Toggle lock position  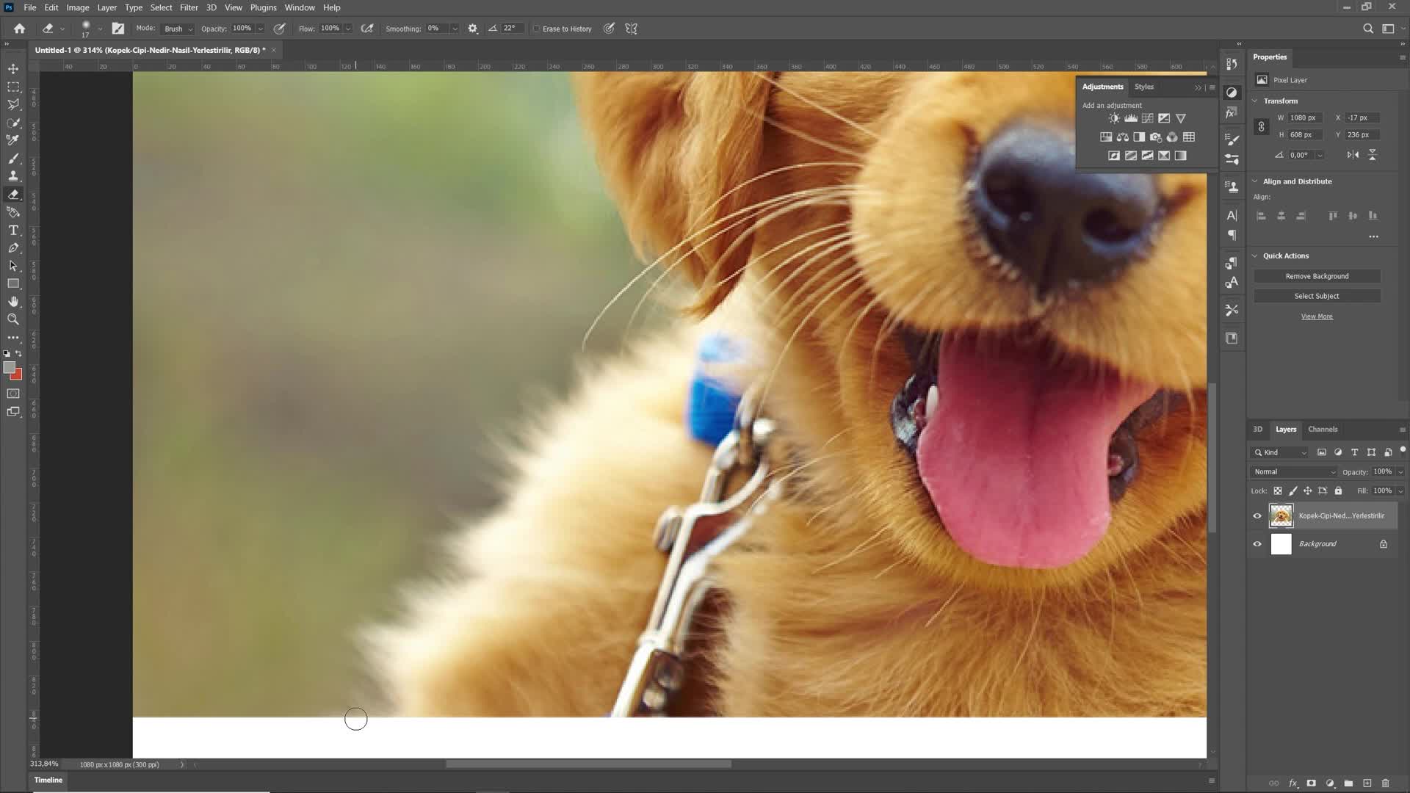click(x=1307, y=490)
